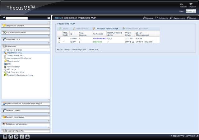Click the RAID status icon in bottom bar
Screen dimensions: 199x140
[5, 137]
